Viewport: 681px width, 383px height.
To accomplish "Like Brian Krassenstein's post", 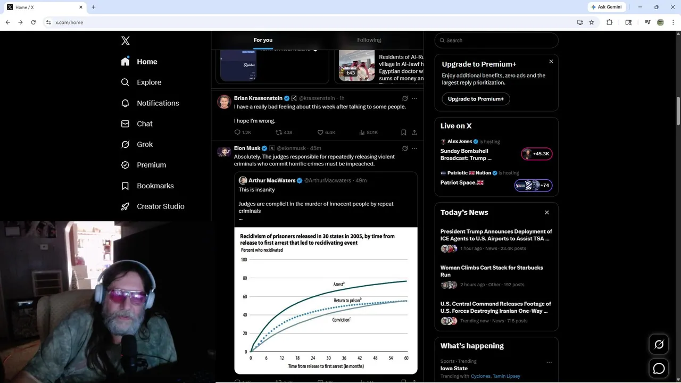I will coord(326,132).
